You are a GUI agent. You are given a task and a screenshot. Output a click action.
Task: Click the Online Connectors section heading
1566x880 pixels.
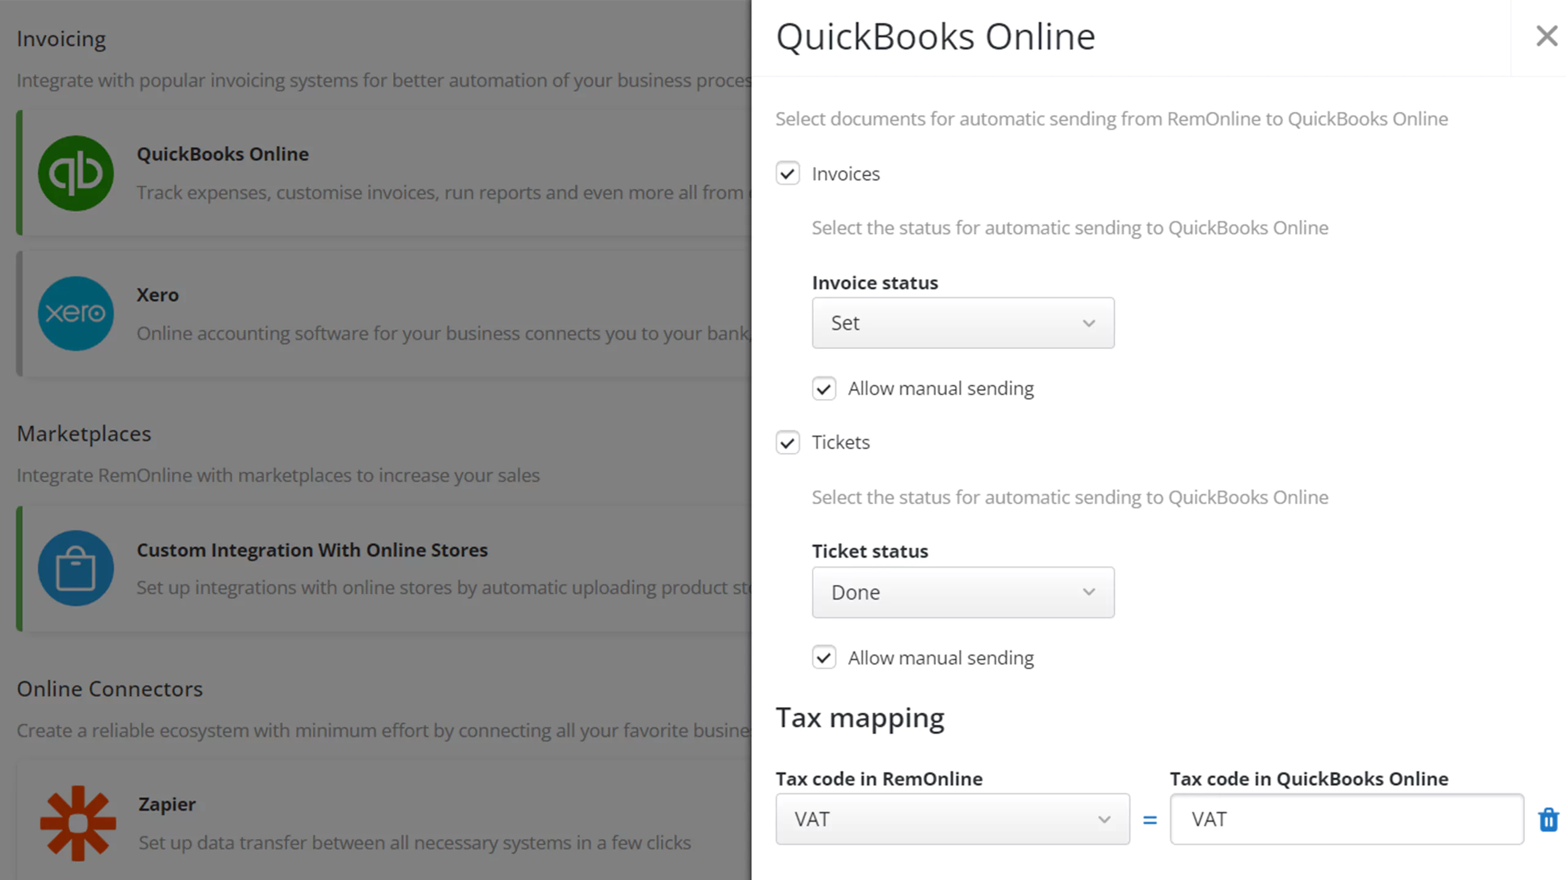tap(109, 689)
